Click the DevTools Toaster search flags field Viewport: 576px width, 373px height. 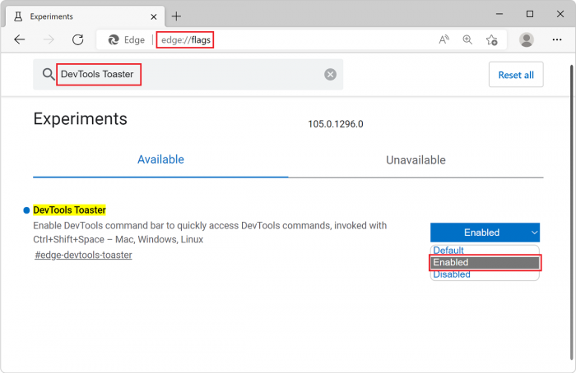(189, 75)
